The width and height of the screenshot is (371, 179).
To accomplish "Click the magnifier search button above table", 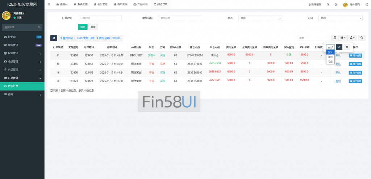I will pos(362,38).
